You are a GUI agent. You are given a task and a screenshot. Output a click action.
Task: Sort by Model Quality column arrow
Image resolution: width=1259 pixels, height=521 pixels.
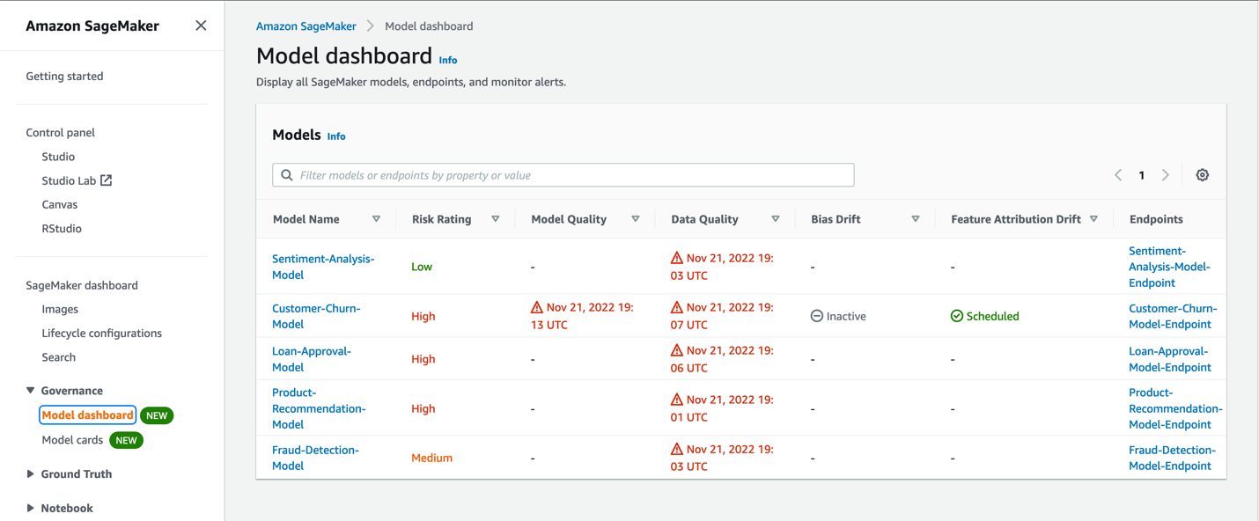(636, 219)
